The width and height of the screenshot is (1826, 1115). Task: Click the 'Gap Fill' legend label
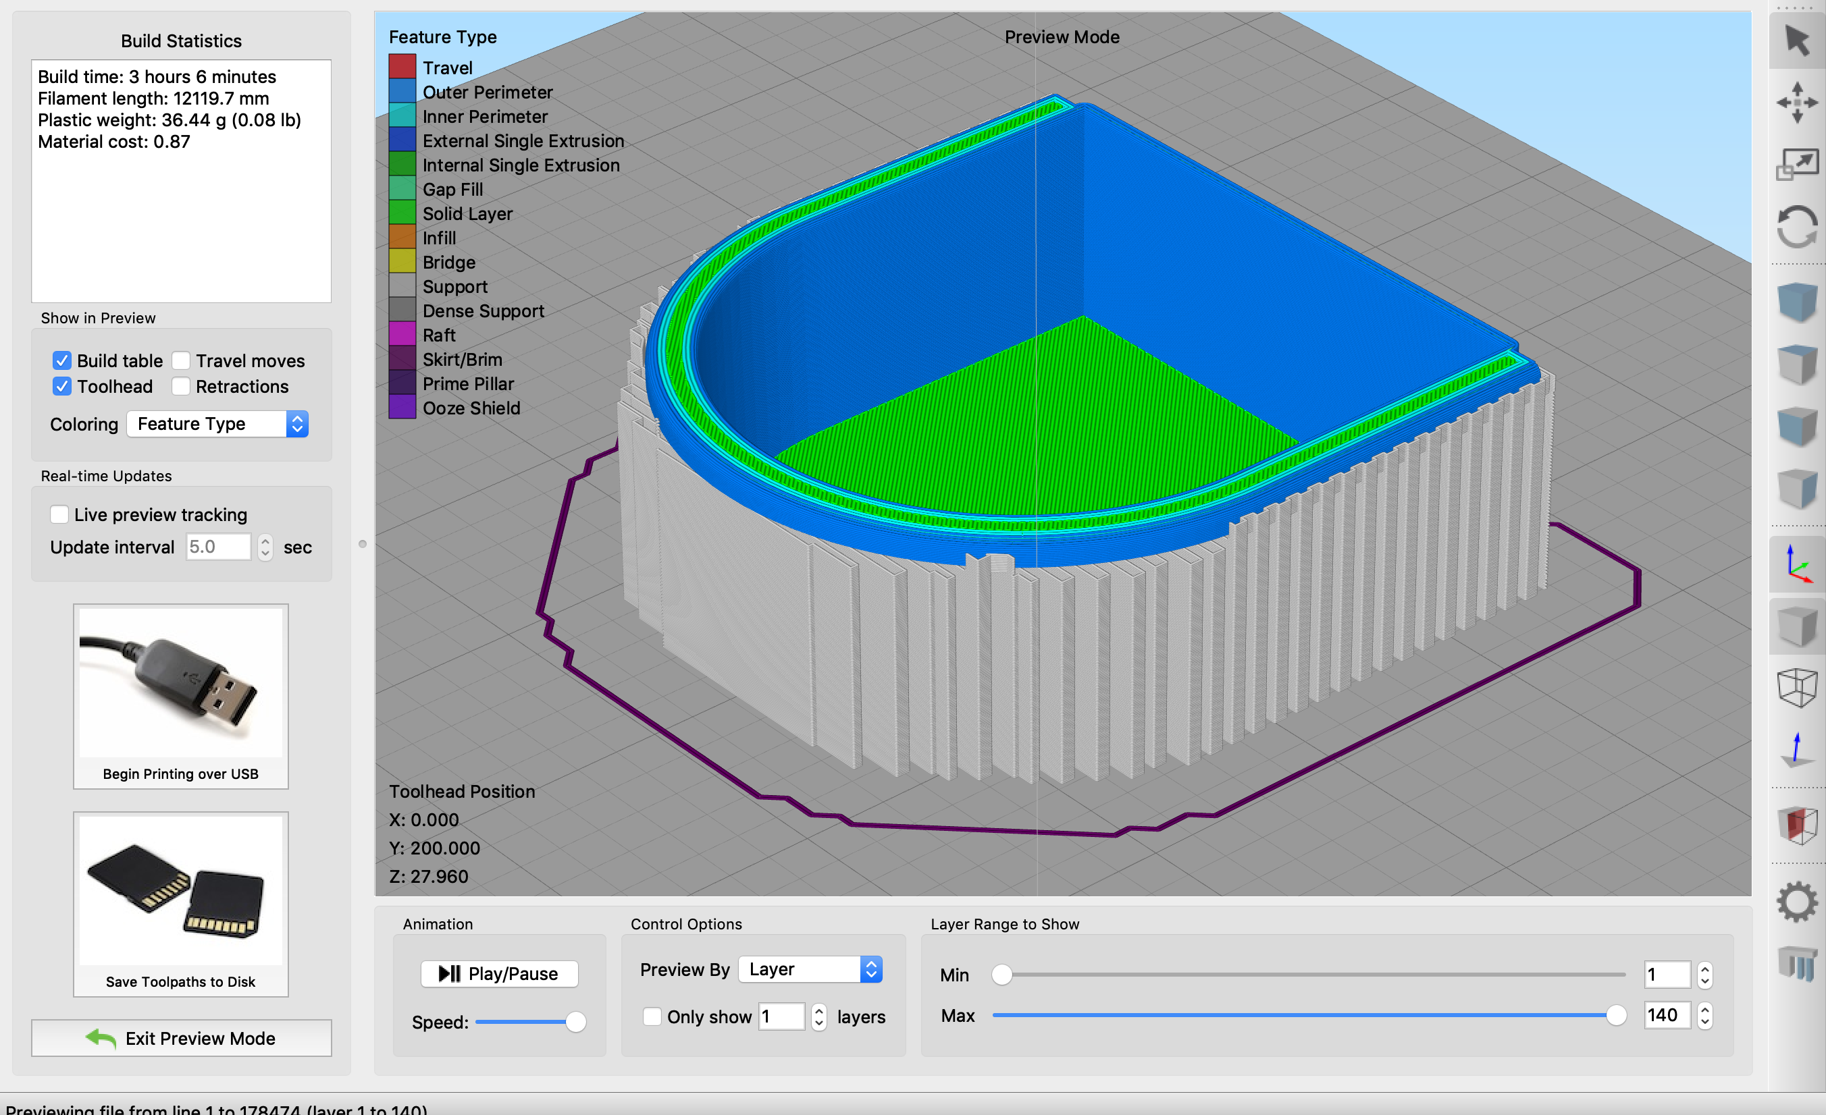coord(453,190)
